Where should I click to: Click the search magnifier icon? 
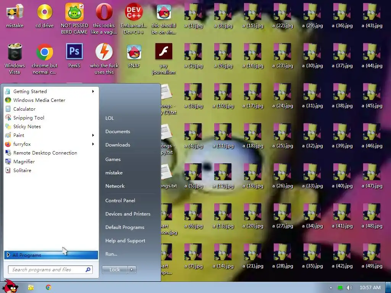click(x=88, y=270)
